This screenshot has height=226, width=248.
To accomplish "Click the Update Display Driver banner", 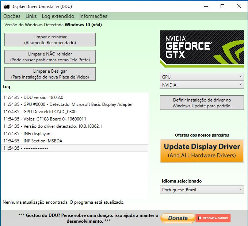I will [x=202, y=151].
